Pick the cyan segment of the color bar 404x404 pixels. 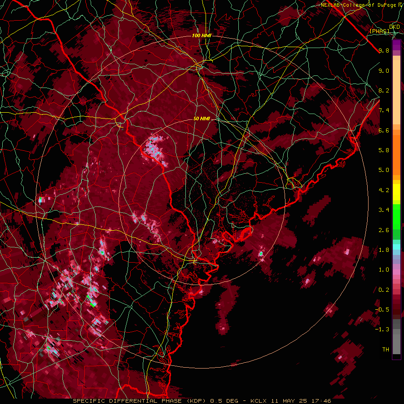point(396,247)
